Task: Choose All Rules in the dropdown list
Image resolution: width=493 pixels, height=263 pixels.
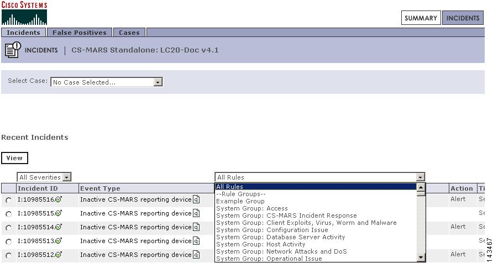Action: pos(316,187)
